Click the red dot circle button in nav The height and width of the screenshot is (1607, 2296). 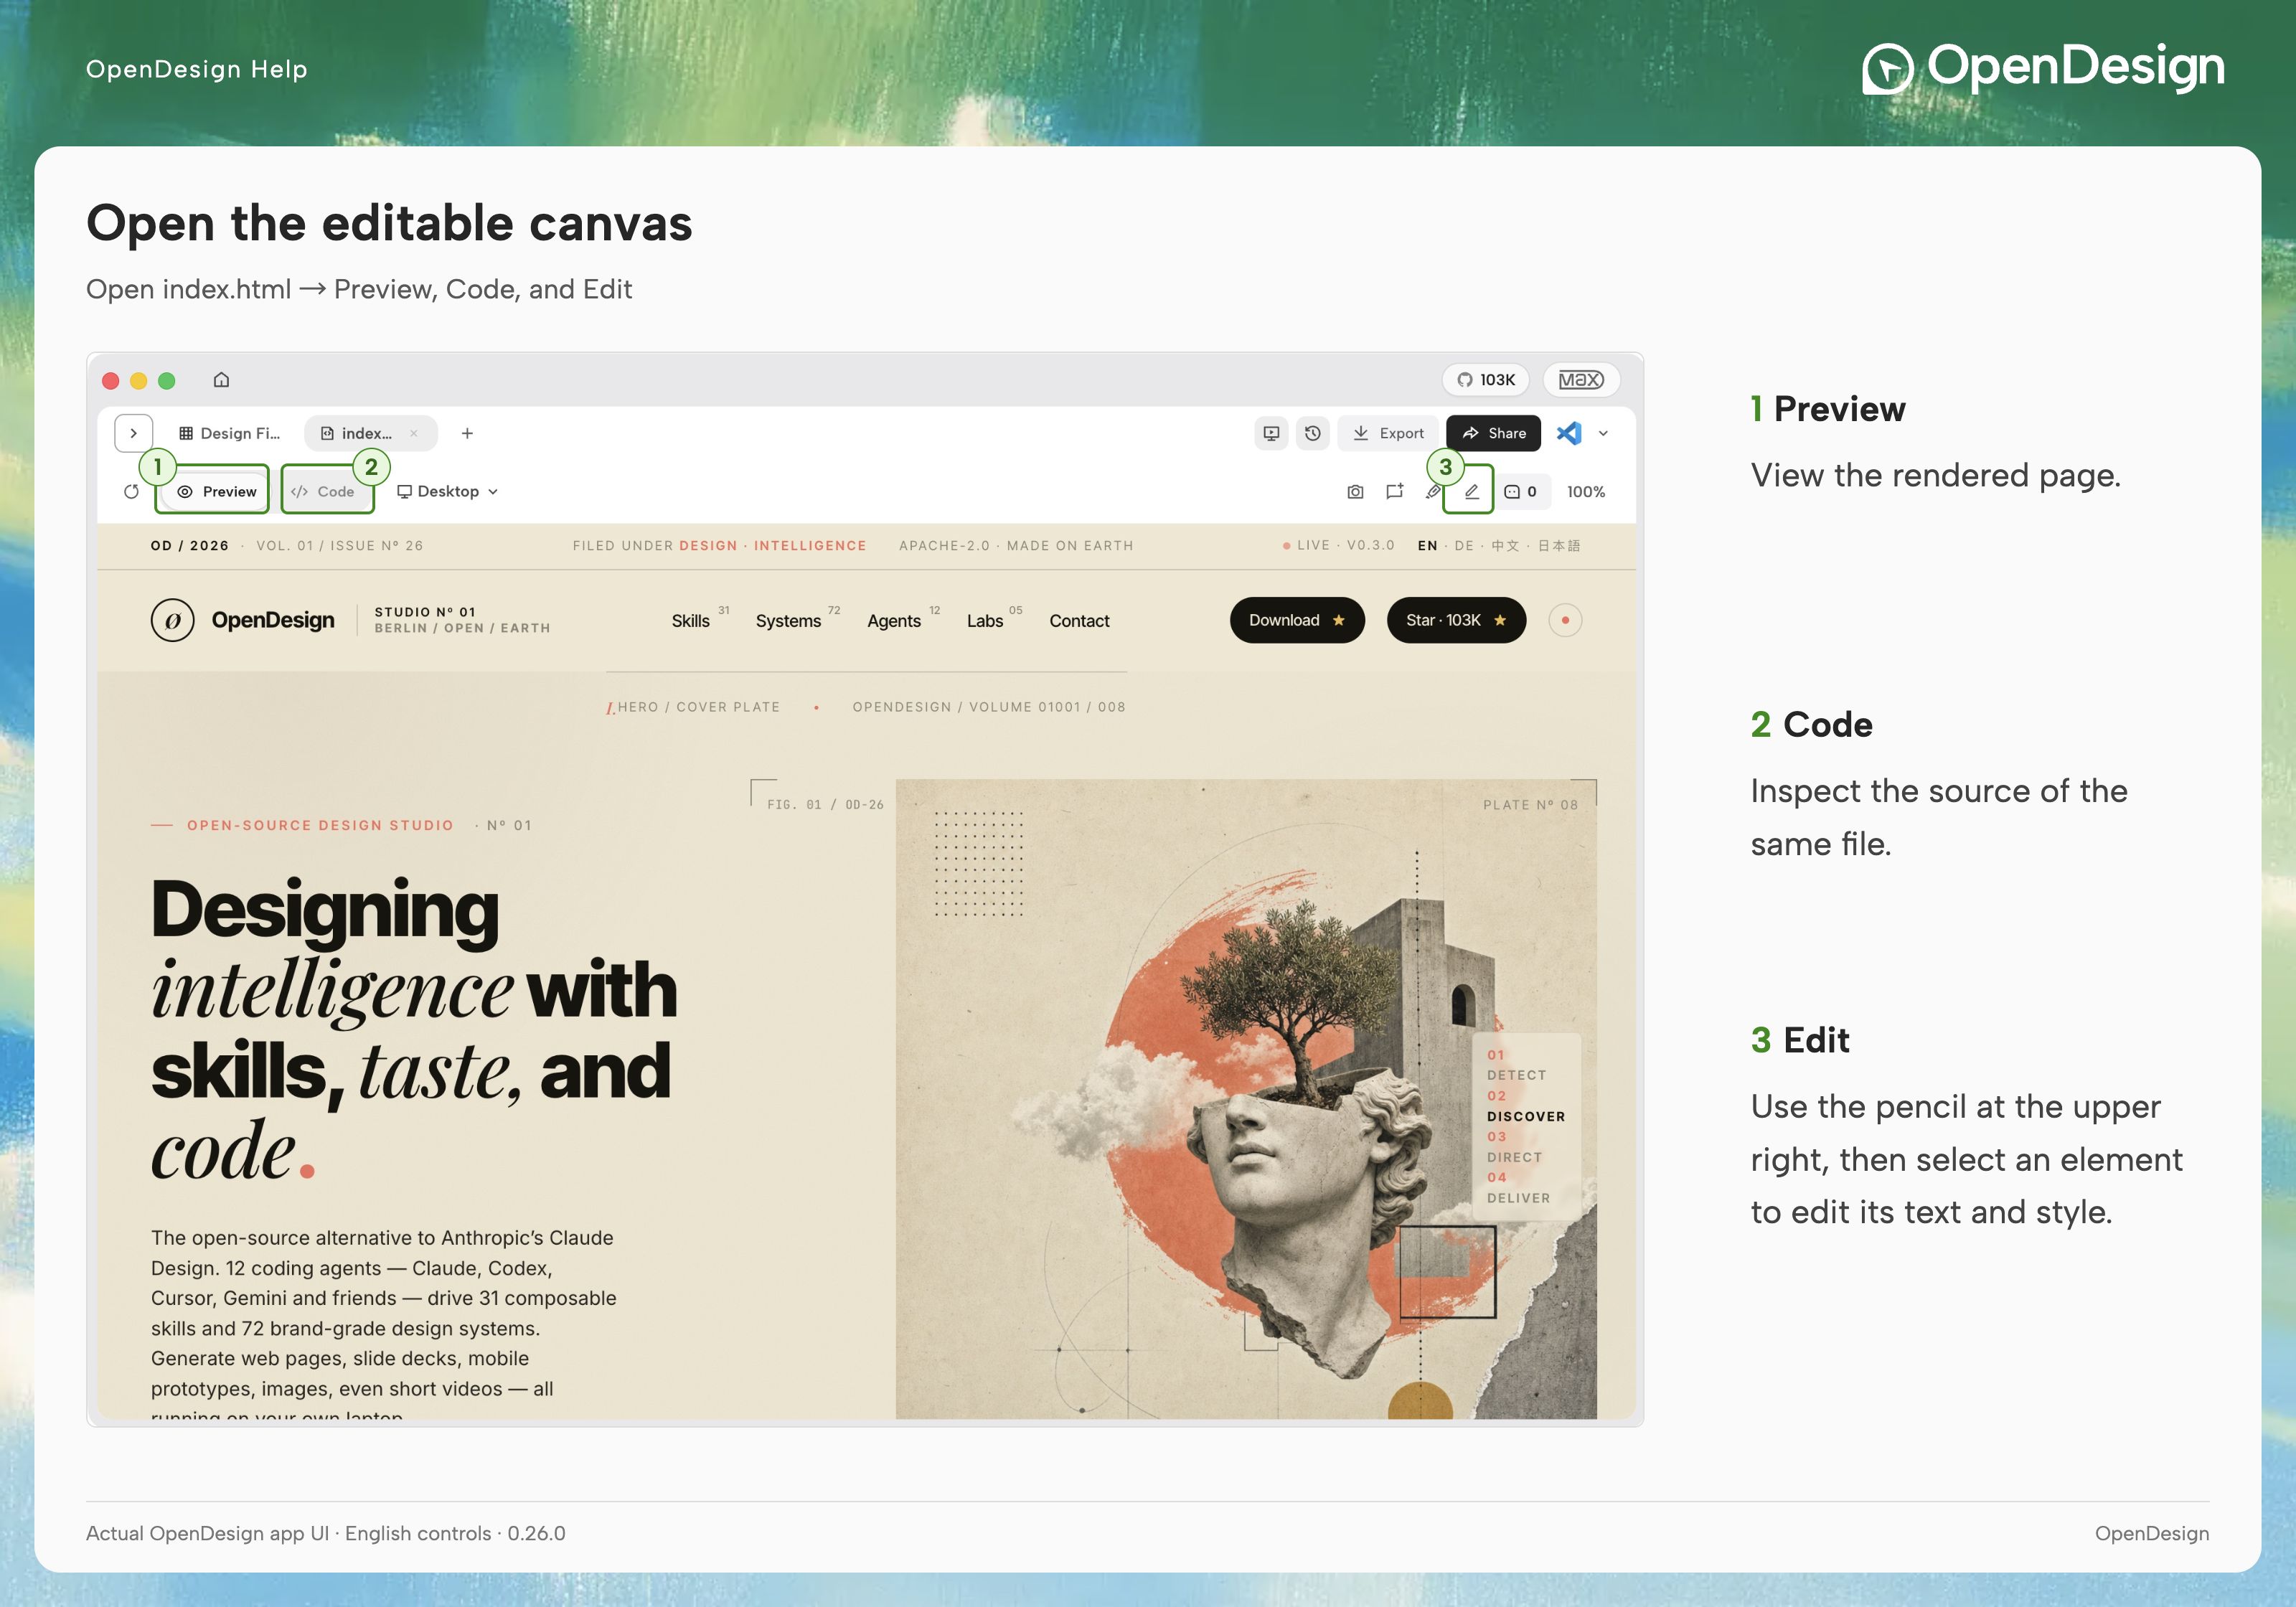pos(1565,620)
